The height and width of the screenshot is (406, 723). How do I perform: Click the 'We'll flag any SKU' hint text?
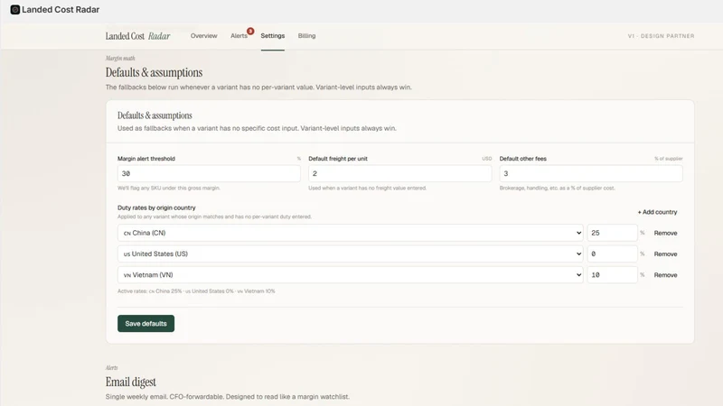click(x=169, y=188)
